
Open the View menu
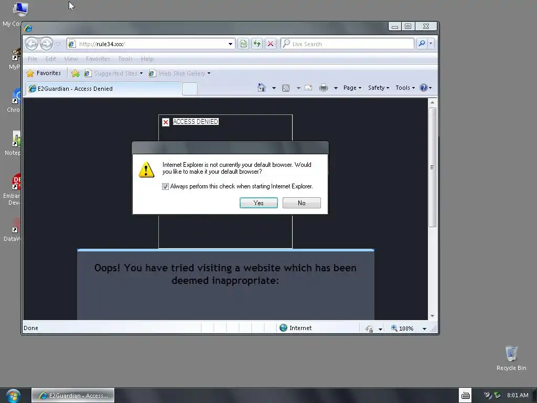[x=71, y=59]
